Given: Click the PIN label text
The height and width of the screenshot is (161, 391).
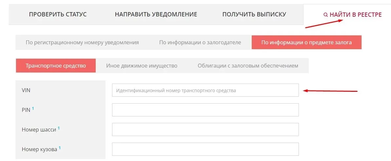Looking at the screenshot, I should pyautogui.click(x=26, y=110).
